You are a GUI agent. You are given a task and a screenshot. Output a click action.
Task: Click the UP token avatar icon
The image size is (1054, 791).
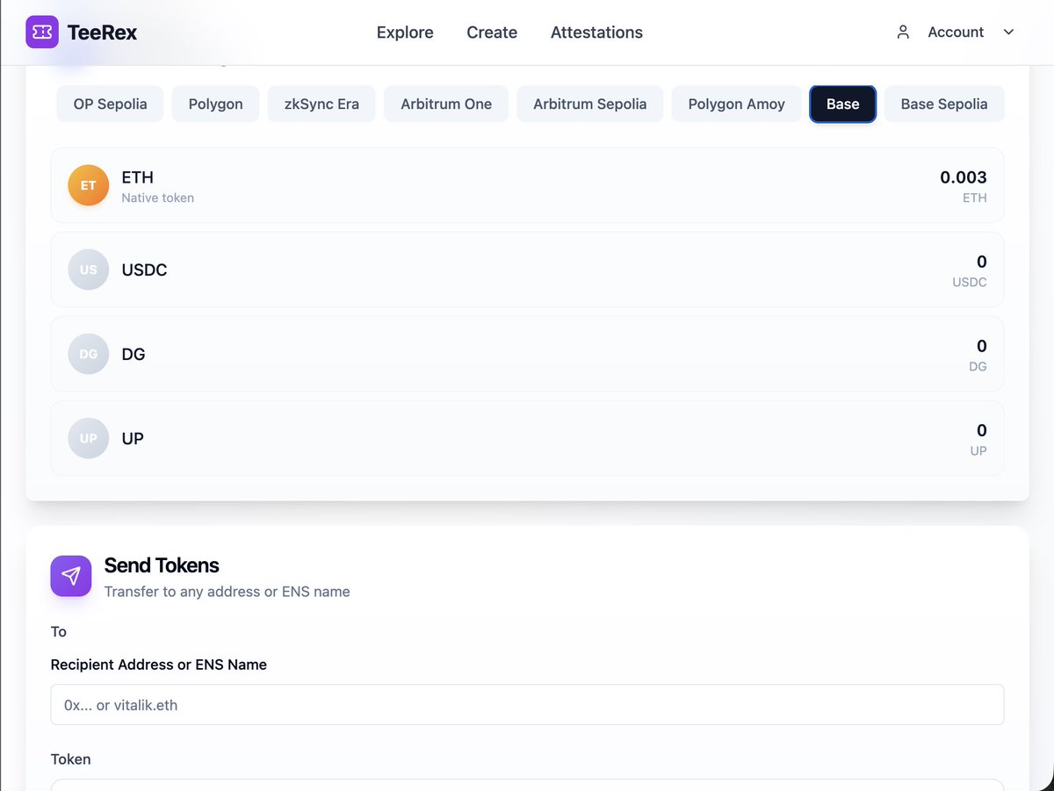(x=89, y=438)
